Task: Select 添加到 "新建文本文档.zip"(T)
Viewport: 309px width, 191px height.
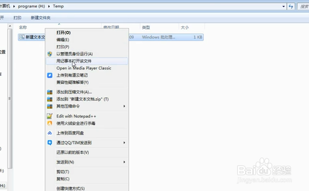Action: (x=87, y=99)
